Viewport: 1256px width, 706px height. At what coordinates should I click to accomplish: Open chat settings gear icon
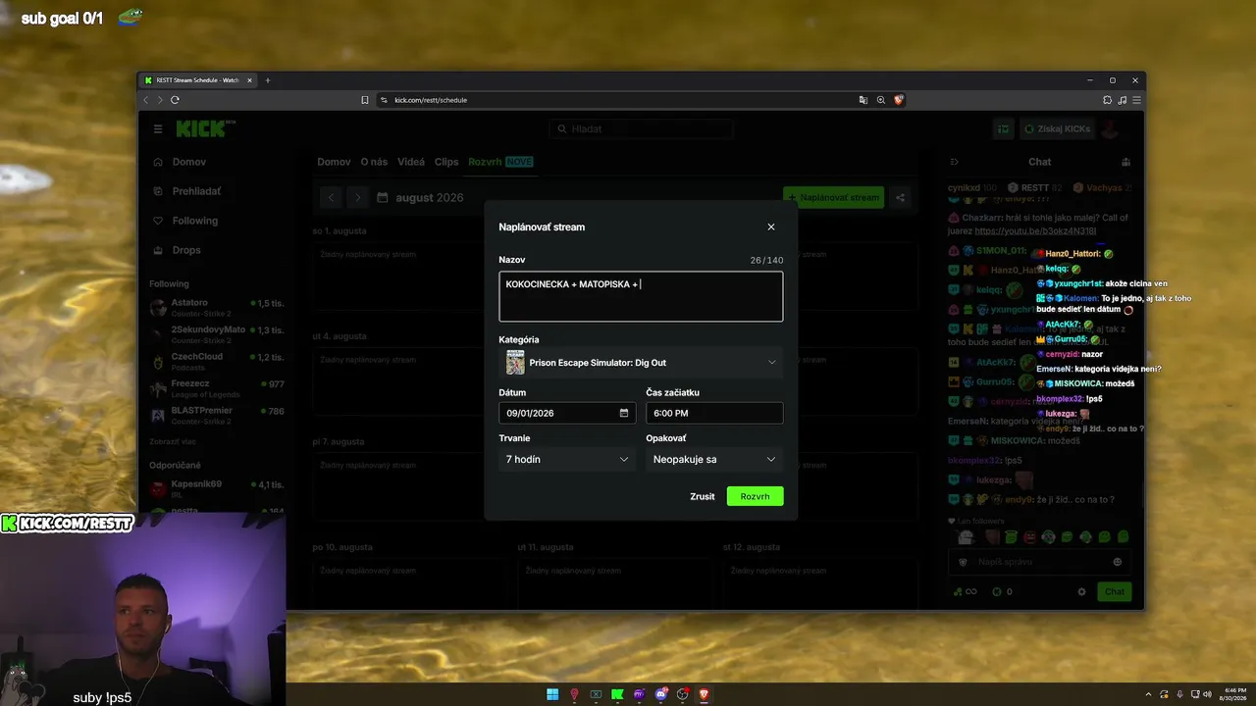tap(1082, 591)
